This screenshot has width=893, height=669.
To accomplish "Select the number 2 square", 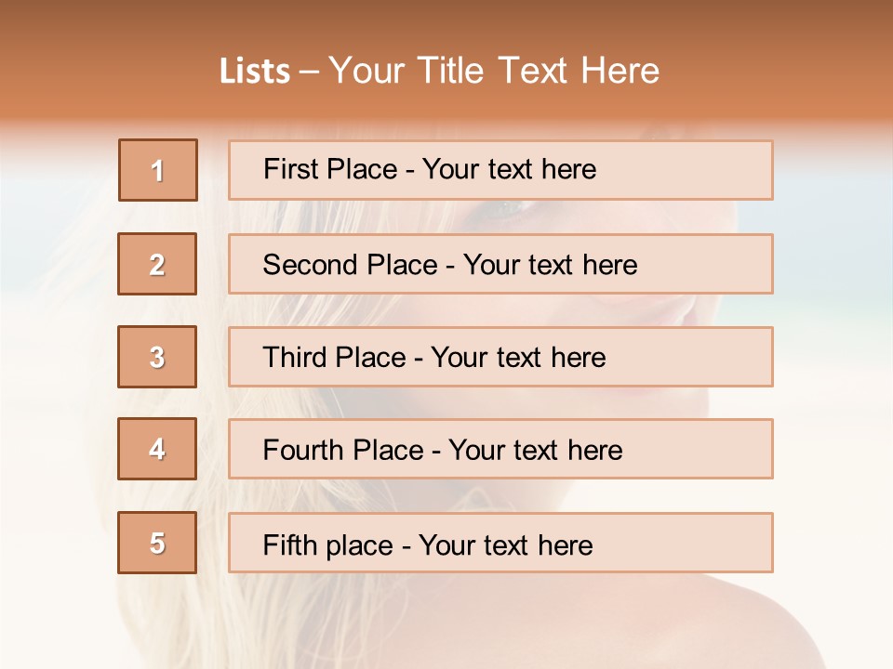I will click(157, 264).
